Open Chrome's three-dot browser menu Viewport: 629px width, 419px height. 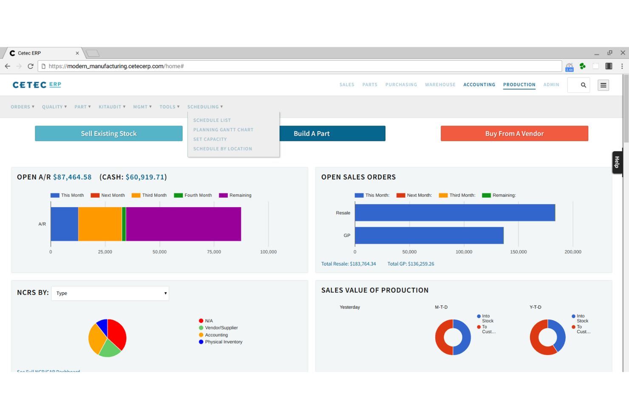click(622, 66)
